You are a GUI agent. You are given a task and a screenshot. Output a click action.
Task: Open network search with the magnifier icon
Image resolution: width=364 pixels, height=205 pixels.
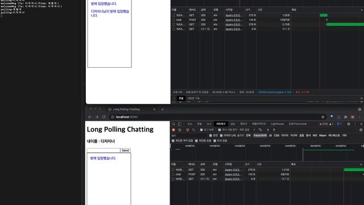click(x=193, y=130)
